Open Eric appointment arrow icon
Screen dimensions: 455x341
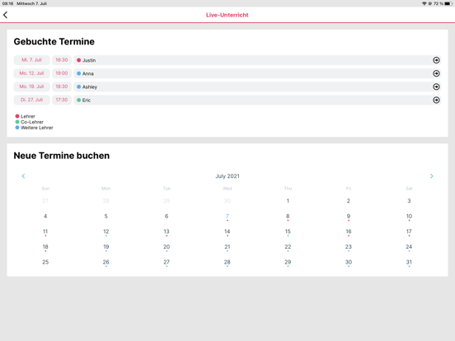pos(436,100)
